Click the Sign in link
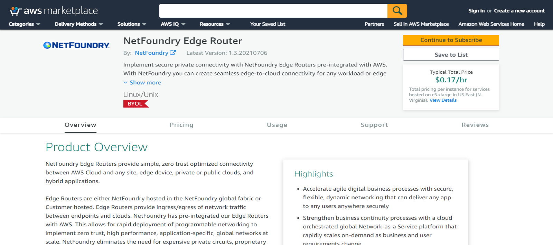Screen dimensions: 553x245 476,11
